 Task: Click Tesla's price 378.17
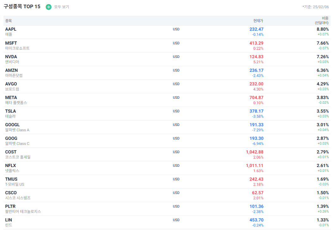(257, 111)
